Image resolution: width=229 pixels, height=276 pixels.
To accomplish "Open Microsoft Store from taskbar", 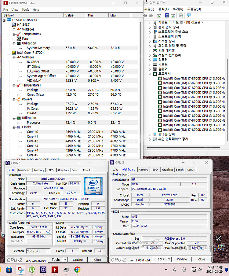I will point(9,270).
